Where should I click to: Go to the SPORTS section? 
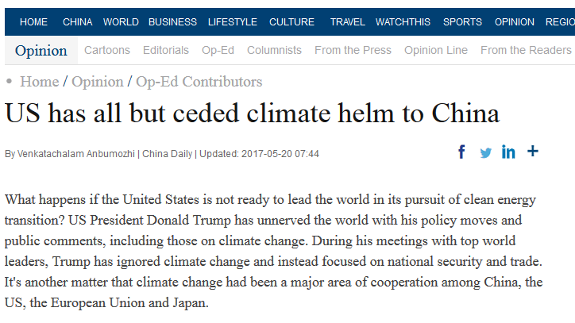462,22
